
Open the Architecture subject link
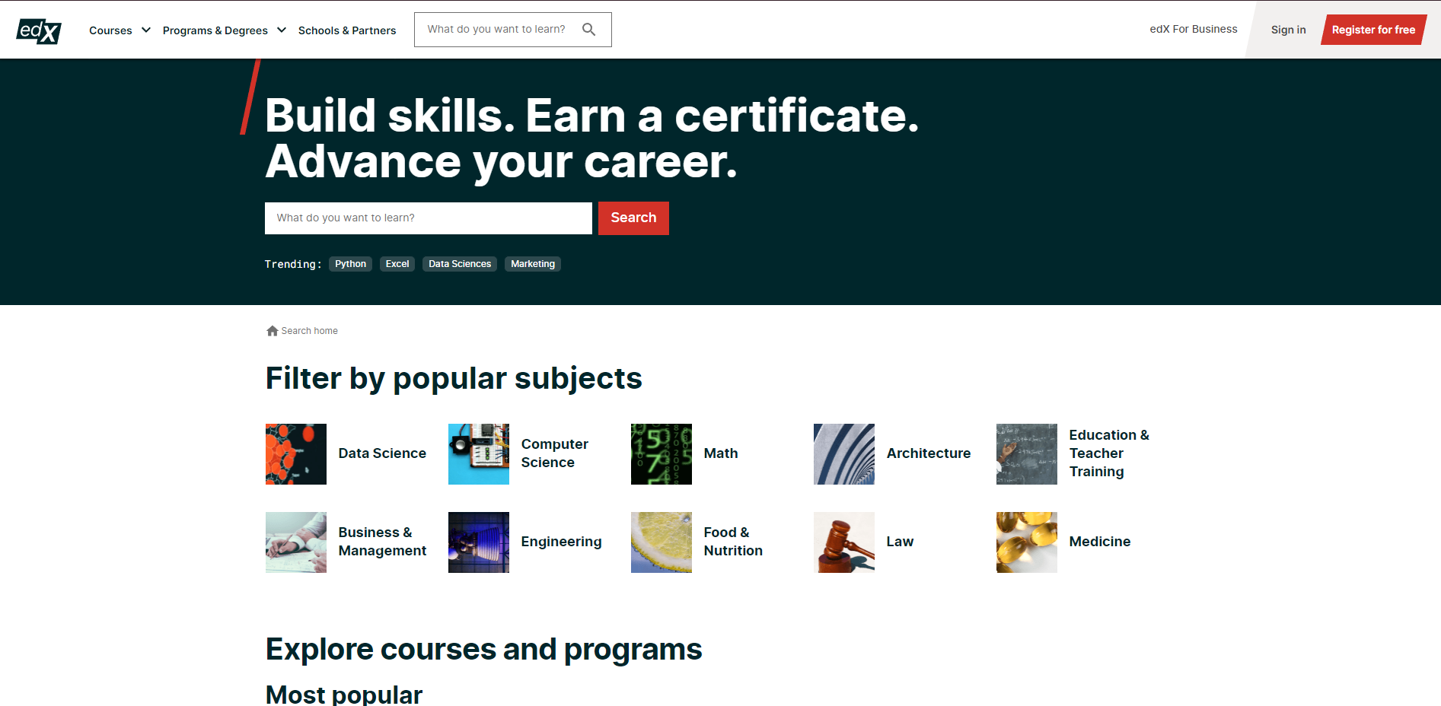click(929, 453)
